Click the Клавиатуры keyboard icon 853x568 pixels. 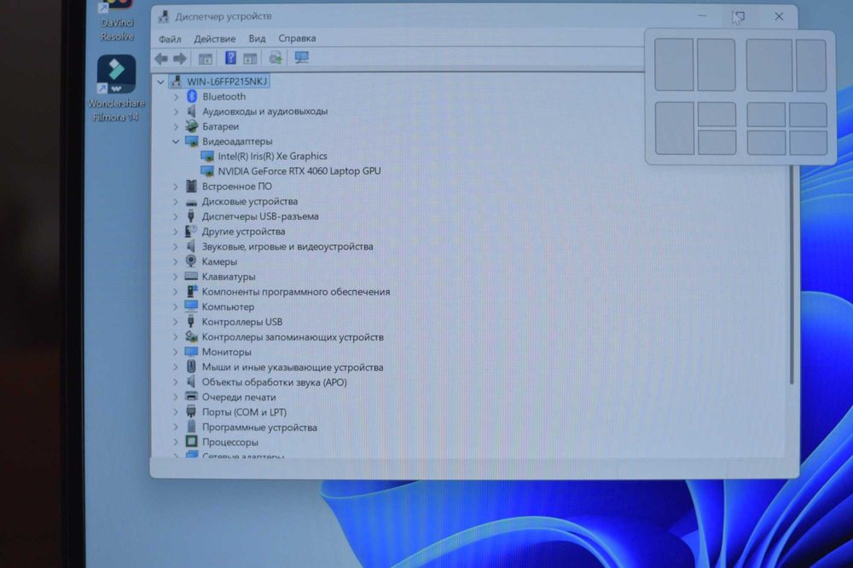click(x=191, y=277)
